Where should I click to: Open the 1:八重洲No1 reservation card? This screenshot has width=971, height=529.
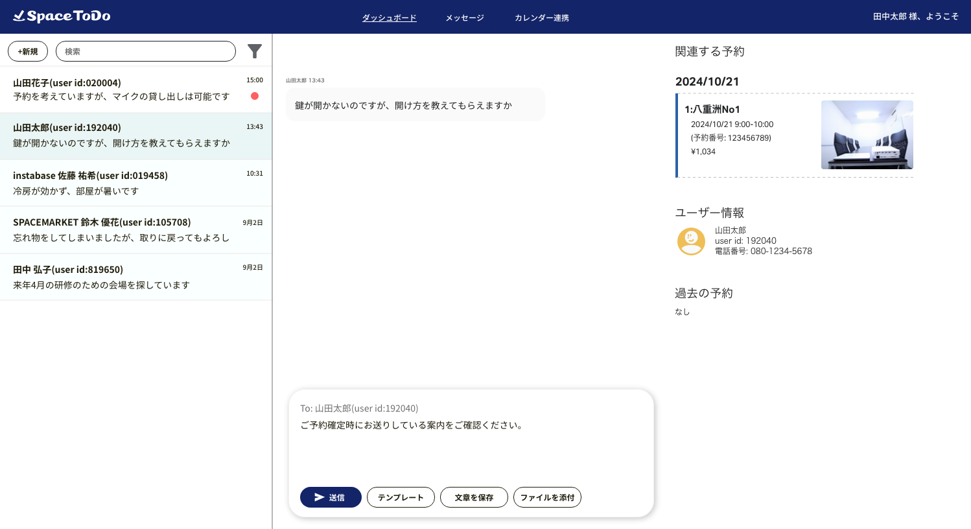click(745, 135)
